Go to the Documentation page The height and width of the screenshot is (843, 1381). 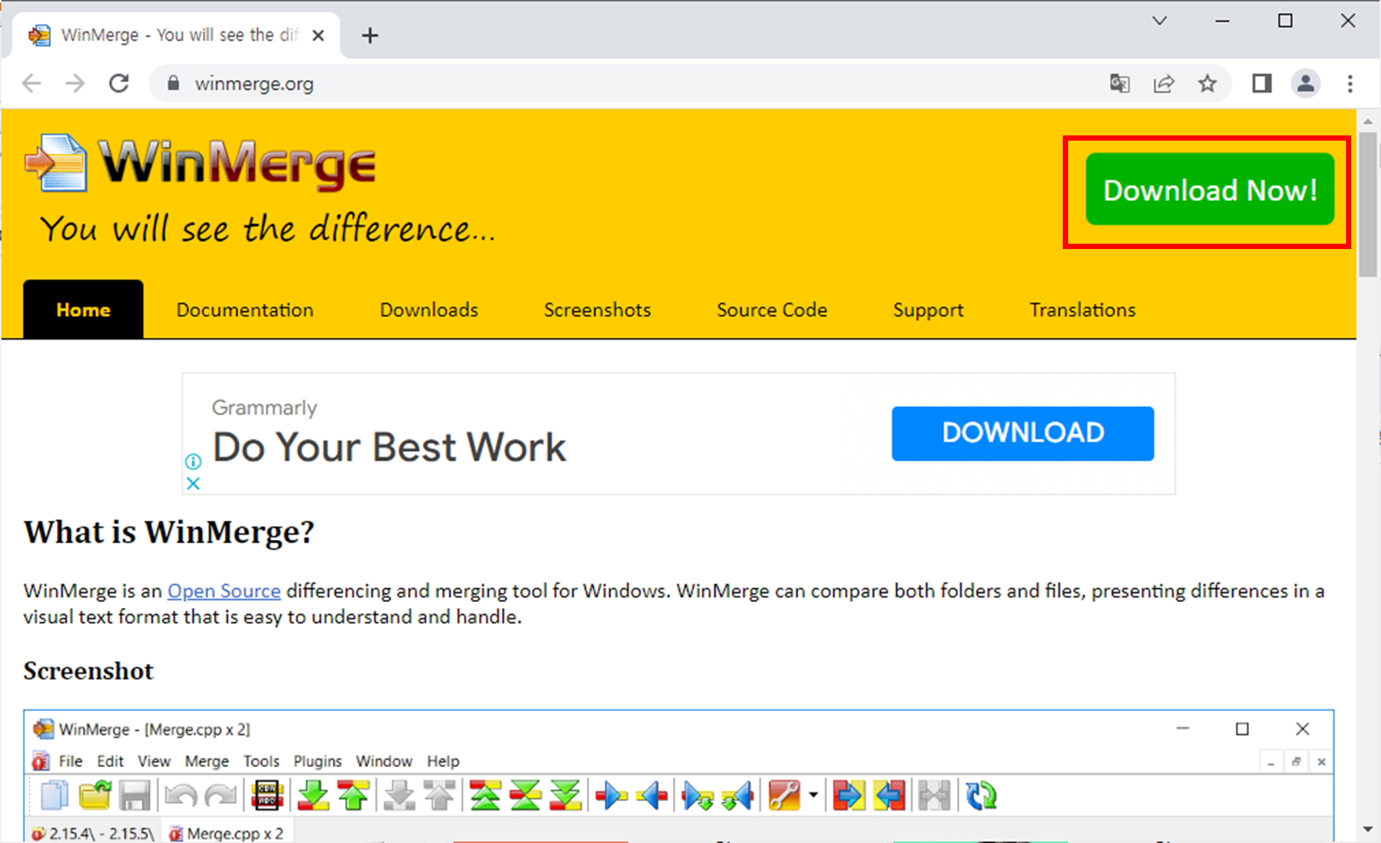tap(245, 309)
